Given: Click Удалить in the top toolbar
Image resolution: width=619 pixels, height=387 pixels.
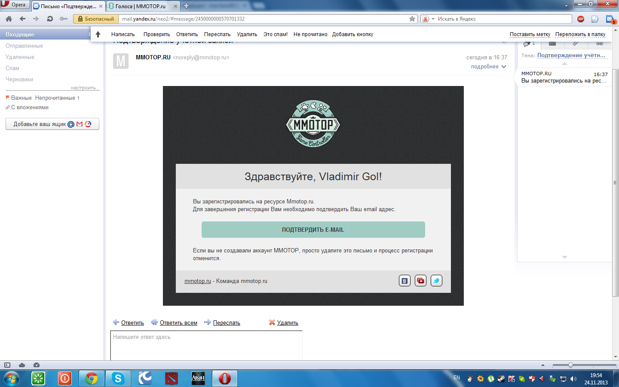Looking at the screenshot, I should (x=247, y=34).
